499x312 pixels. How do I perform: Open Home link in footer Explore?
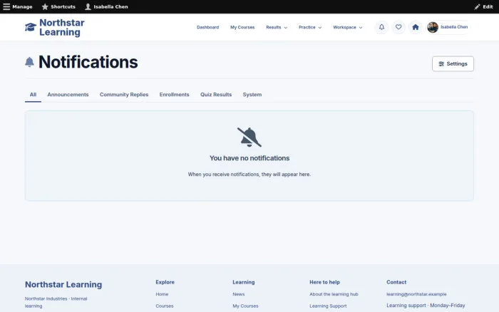tap(162, 294)
